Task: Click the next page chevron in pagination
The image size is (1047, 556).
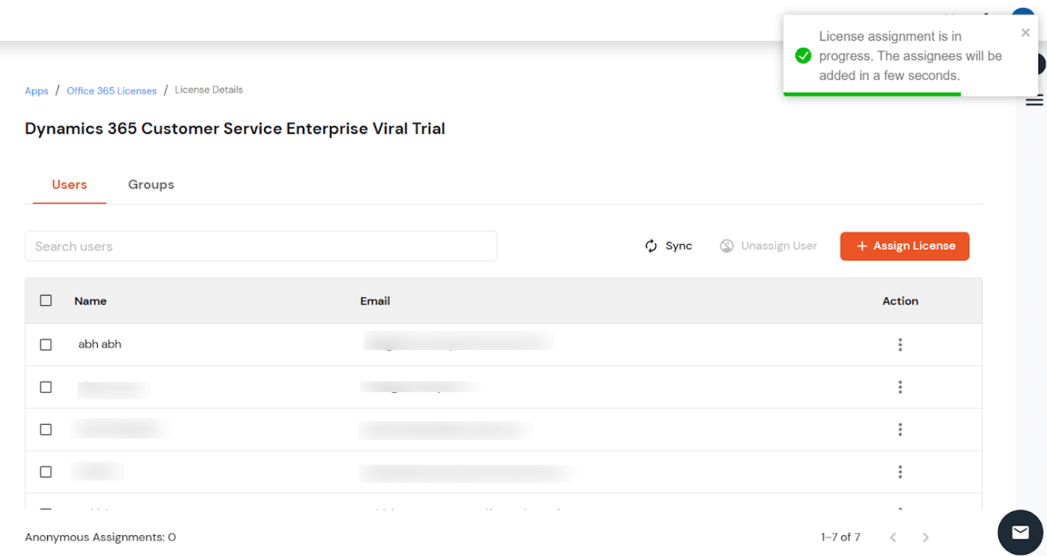Action: (926, 537)
